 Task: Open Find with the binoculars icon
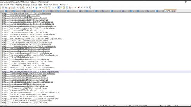pyautogui.click(x=33, y=7)
